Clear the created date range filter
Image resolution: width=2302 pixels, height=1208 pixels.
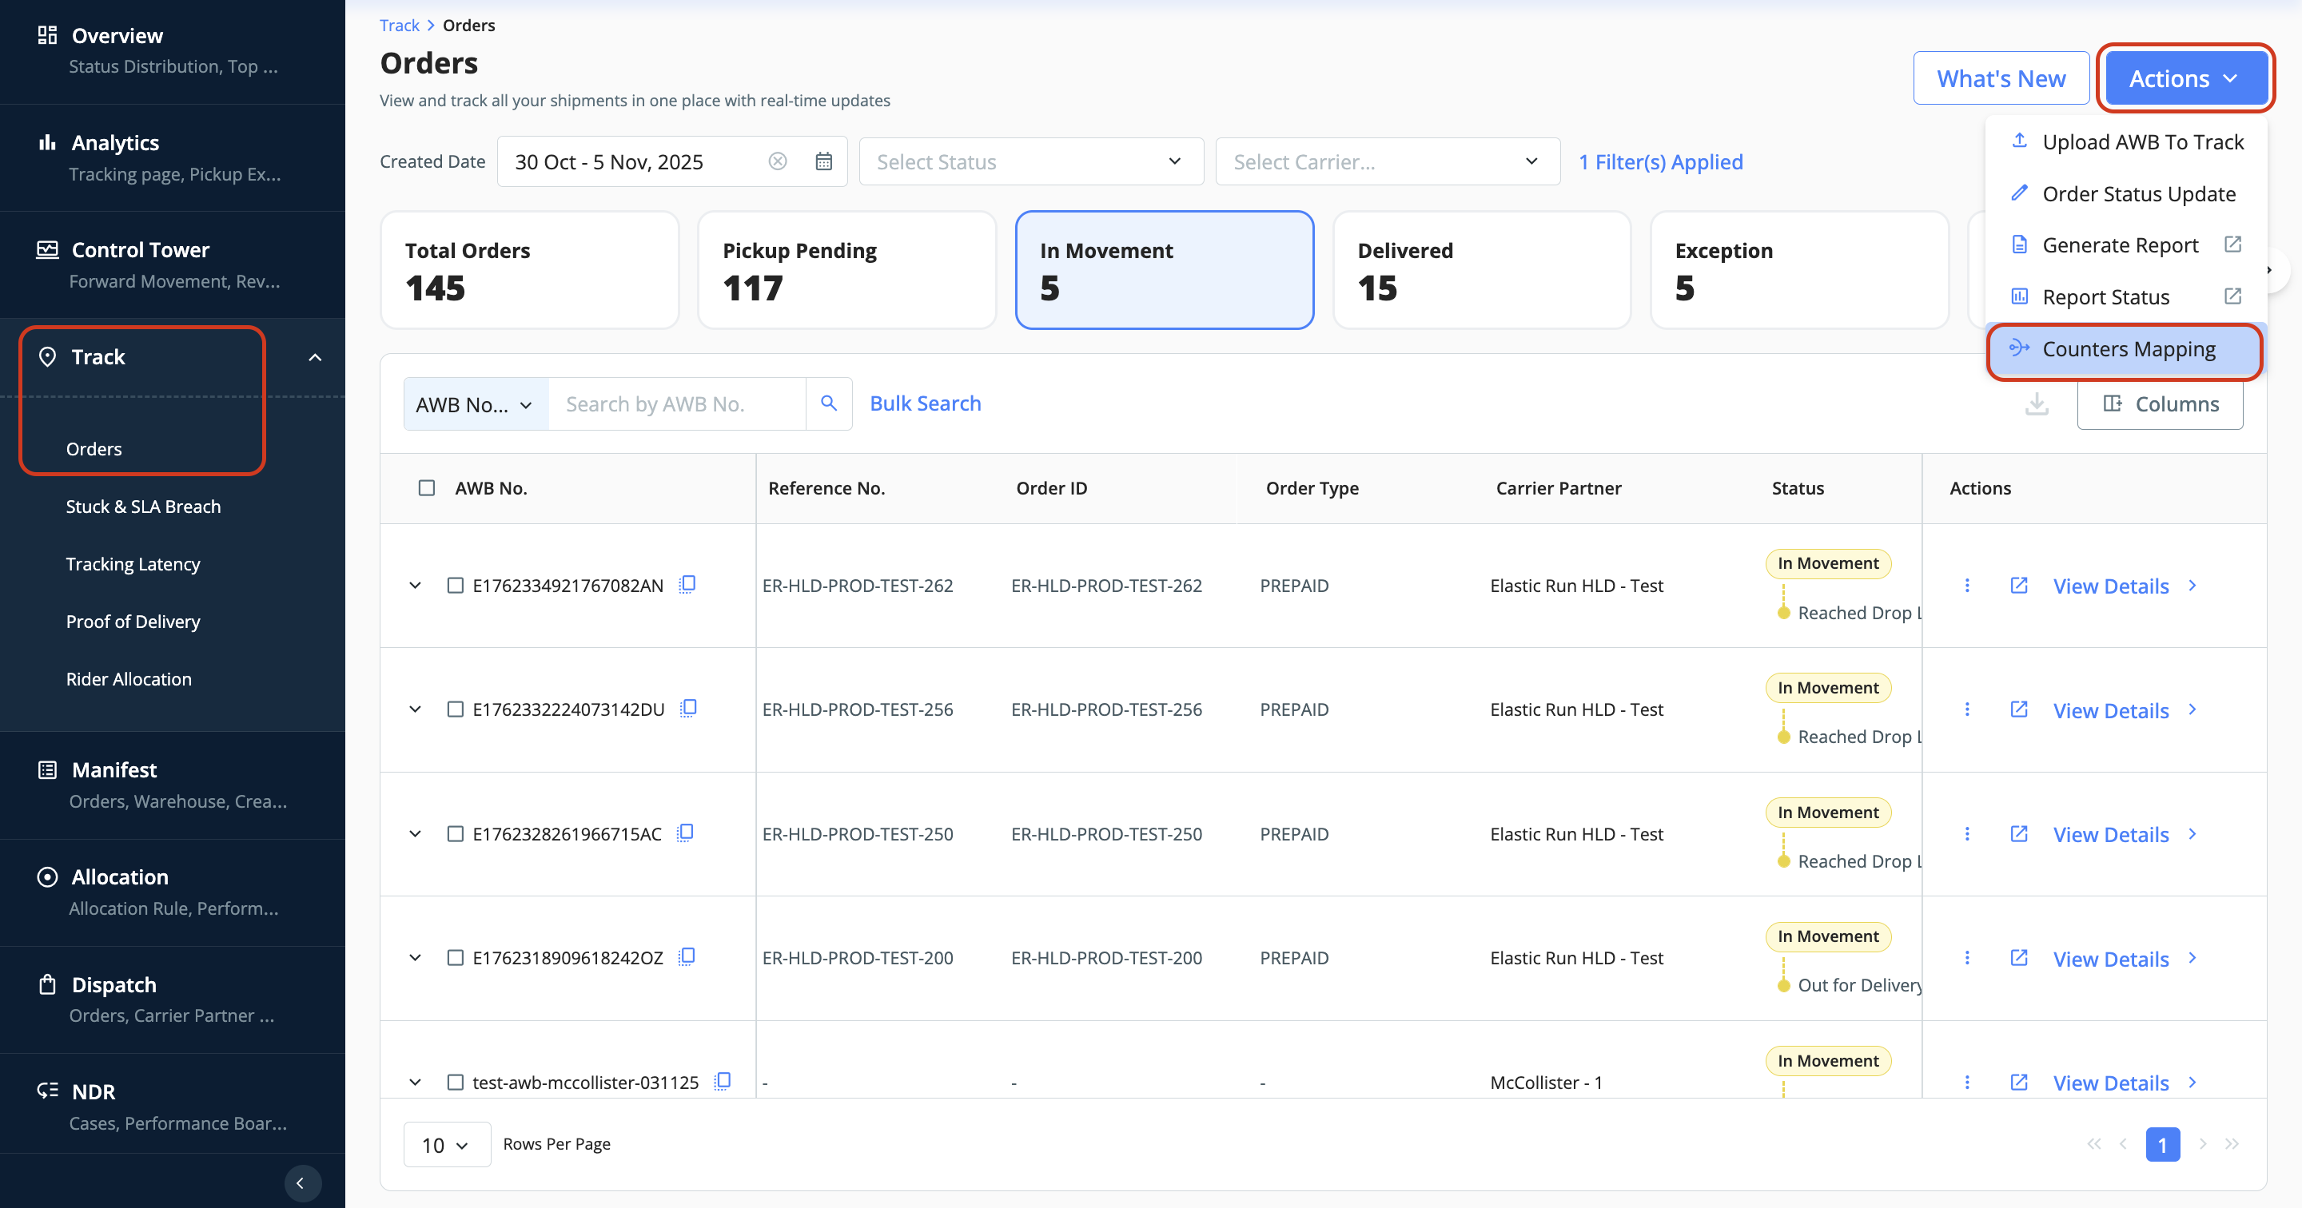(x=778, y=161)
